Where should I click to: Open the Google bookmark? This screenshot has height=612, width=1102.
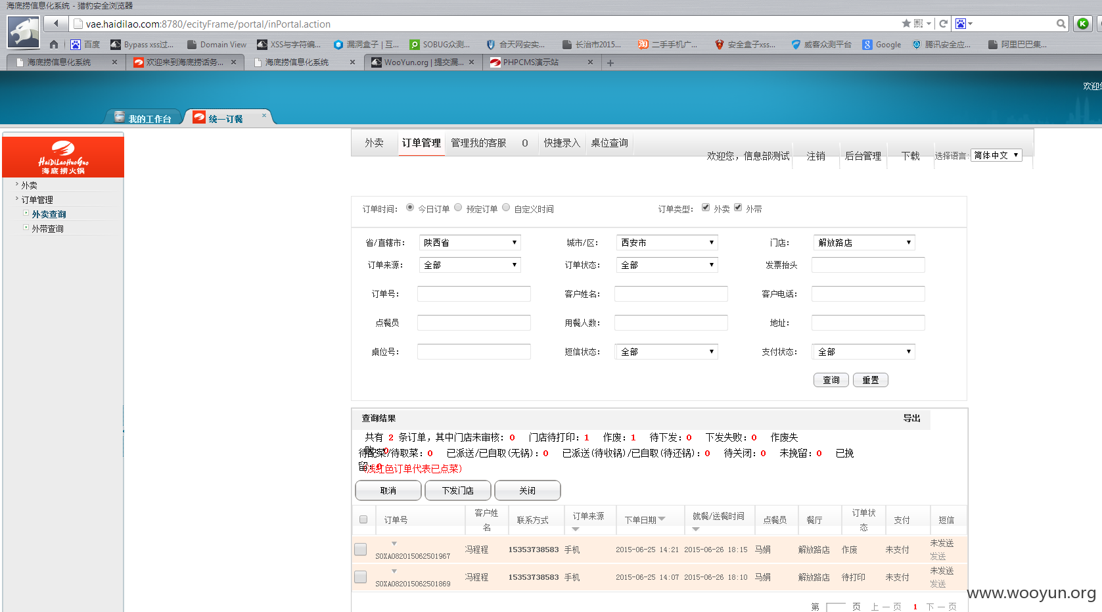(882, 45)
